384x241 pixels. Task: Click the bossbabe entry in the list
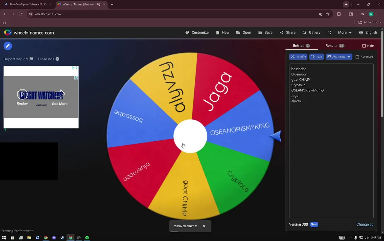299,69
